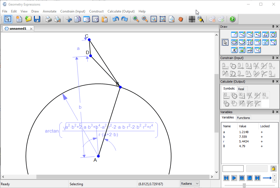Switch to the Functions tab
The image size is (280, 188).
(x=243, y=118)
